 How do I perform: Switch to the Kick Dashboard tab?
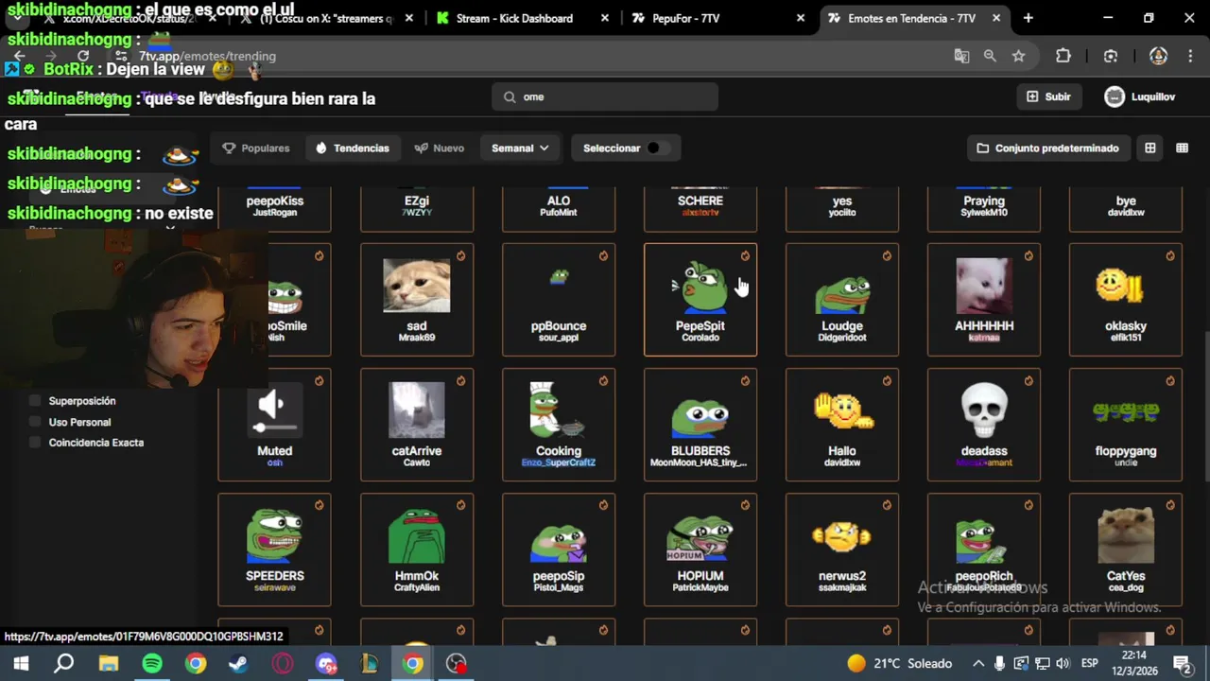click(523, 18)
